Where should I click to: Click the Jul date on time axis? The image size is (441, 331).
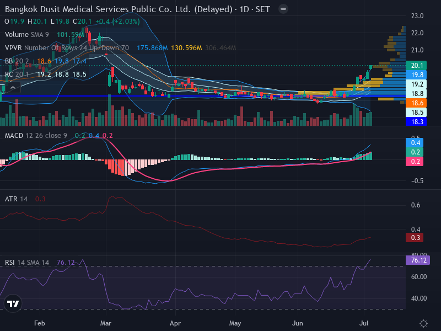pyautogui.click(x=364, y=323)
